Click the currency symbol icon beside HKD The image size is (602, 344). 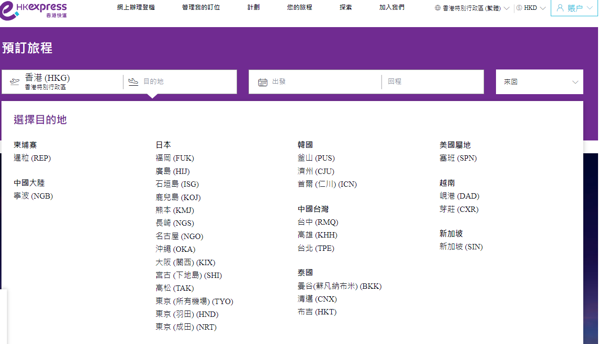[x=520, y=7]
